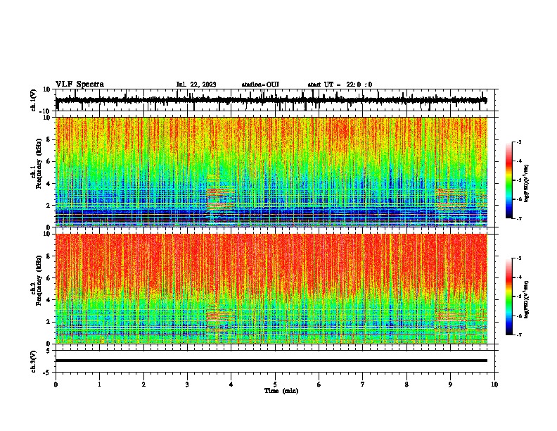The width and height of the screenshot is (557, 431).
Task: Click the "start UT = 22:0 :0" text
Action: (x=340, y=85)
